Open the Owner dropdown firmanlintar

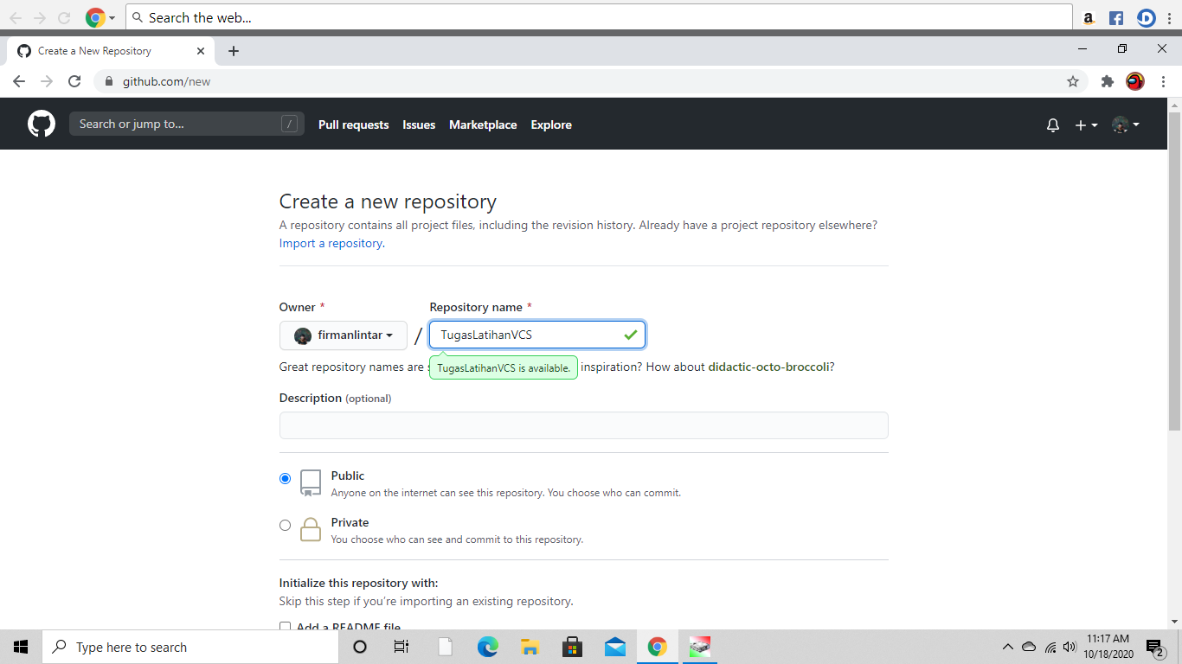tap(343, 335)
